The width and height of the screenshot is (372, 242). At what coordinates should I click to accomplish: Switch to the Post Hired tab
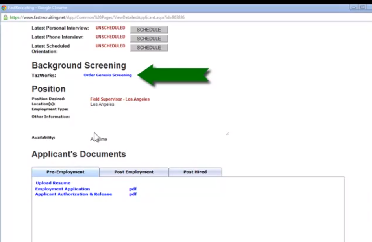(x=195, y=172)
